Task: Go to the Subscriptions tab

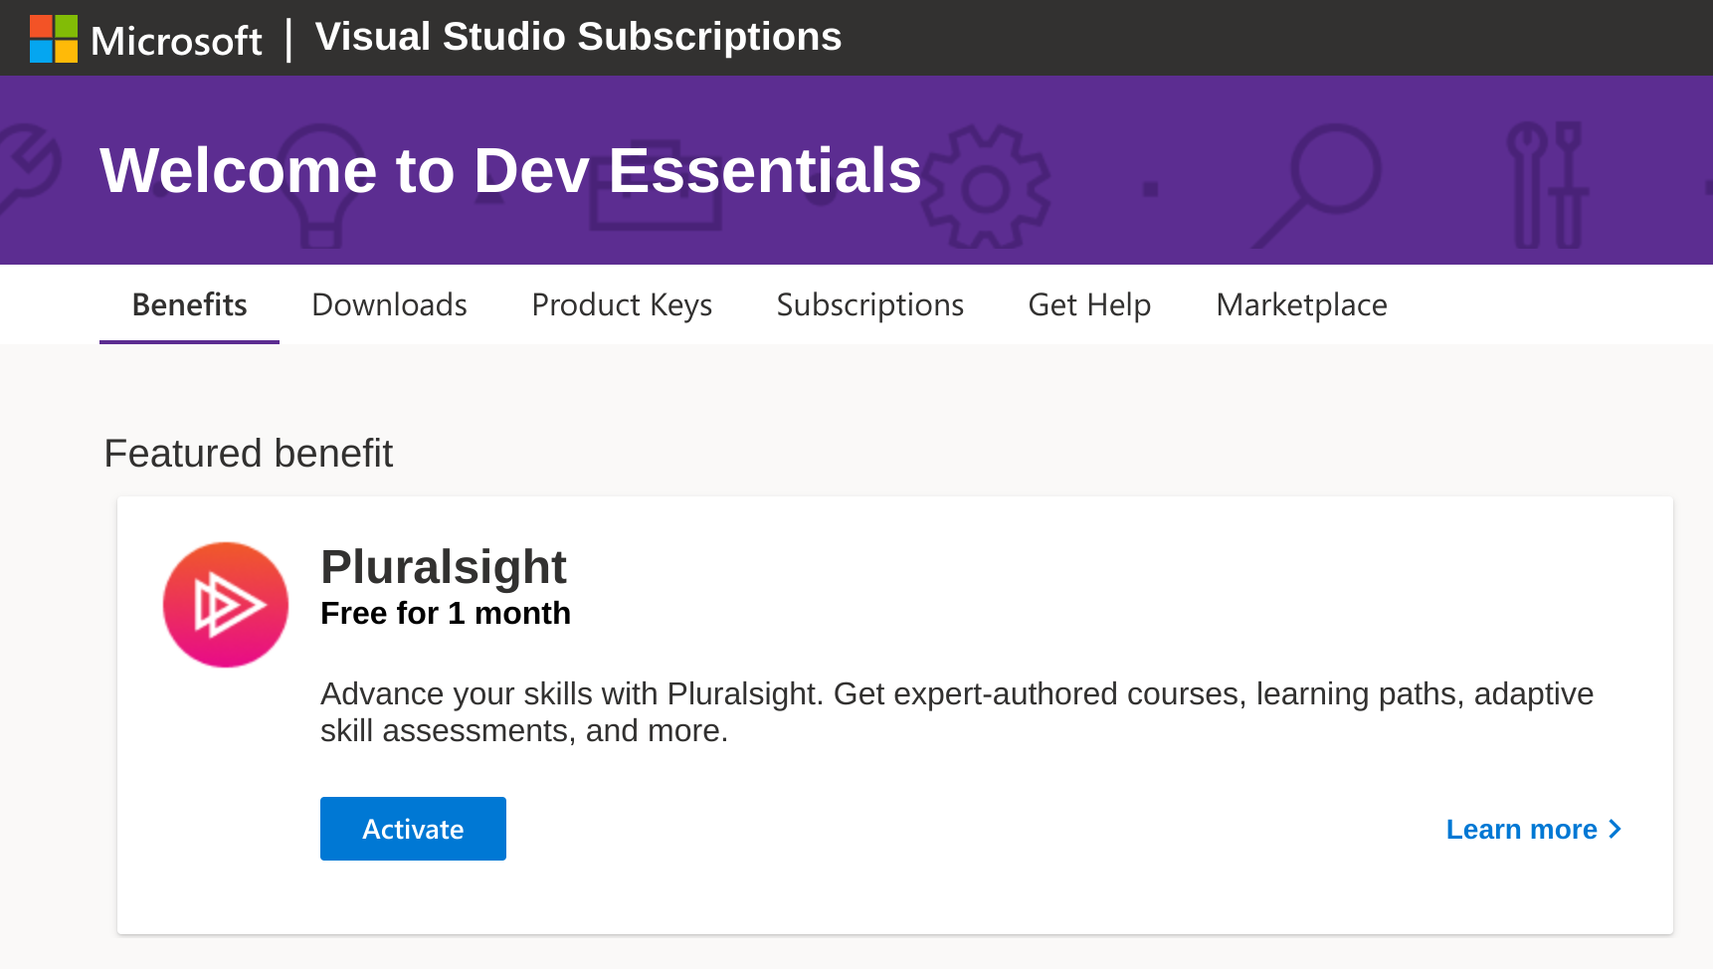Action: 869,304
